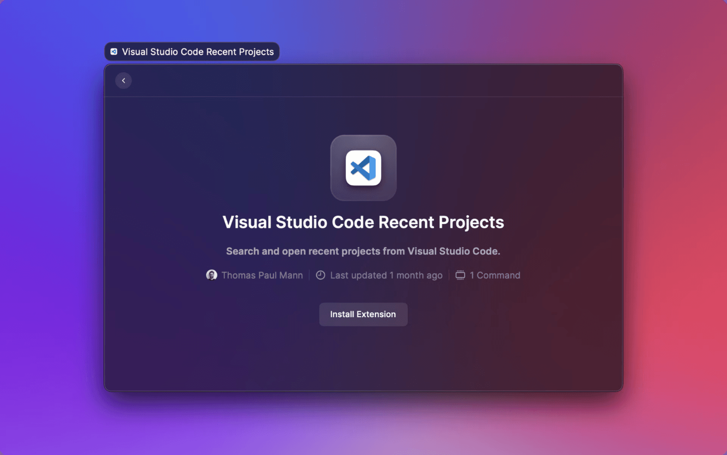Click Last updated 1 month ago text
The height and width of the screenshot is (455, 727).
point(386,275)
